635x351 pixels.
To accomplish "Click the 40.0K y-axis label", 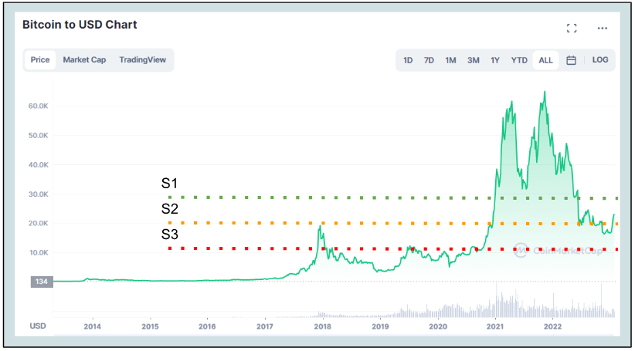I will pos(39,165).
